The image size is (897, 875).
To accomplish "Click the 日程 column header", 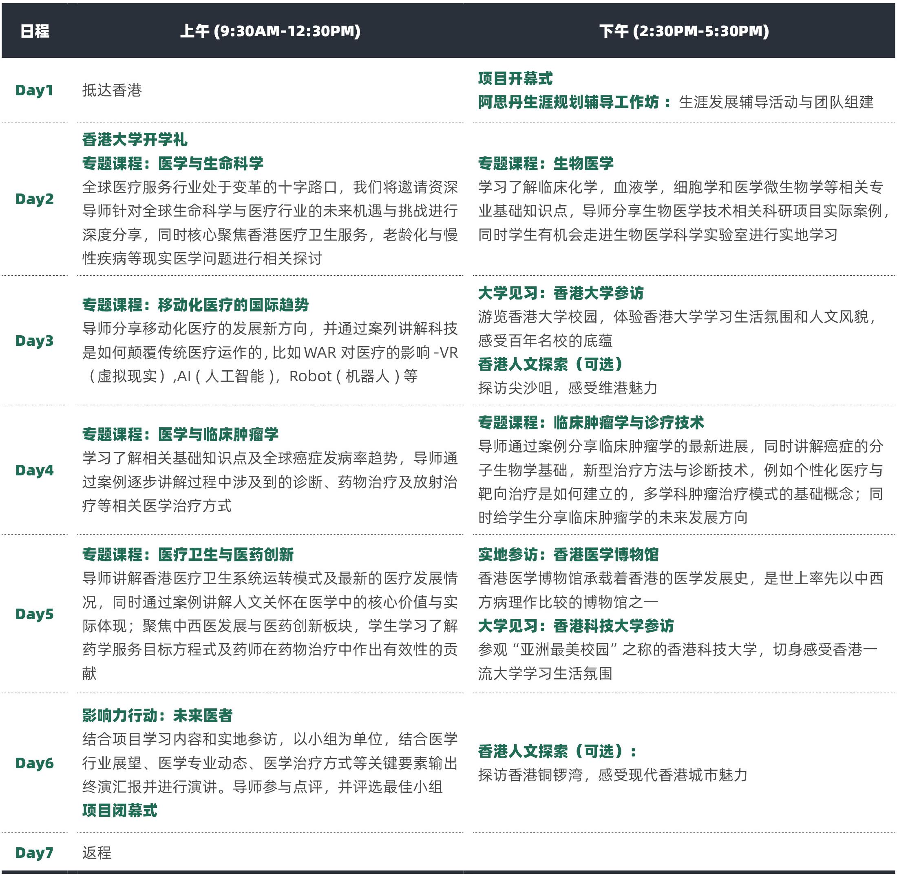I will click(35, 31).
